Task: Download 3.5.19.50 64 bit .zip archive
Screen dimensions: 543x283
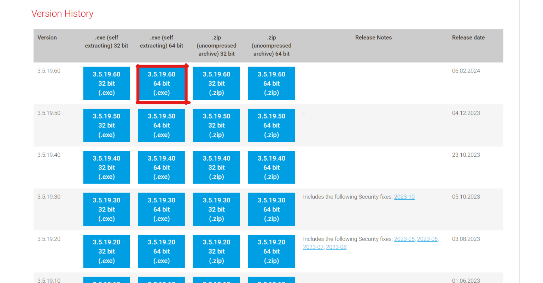Action: tap(271, 126)
